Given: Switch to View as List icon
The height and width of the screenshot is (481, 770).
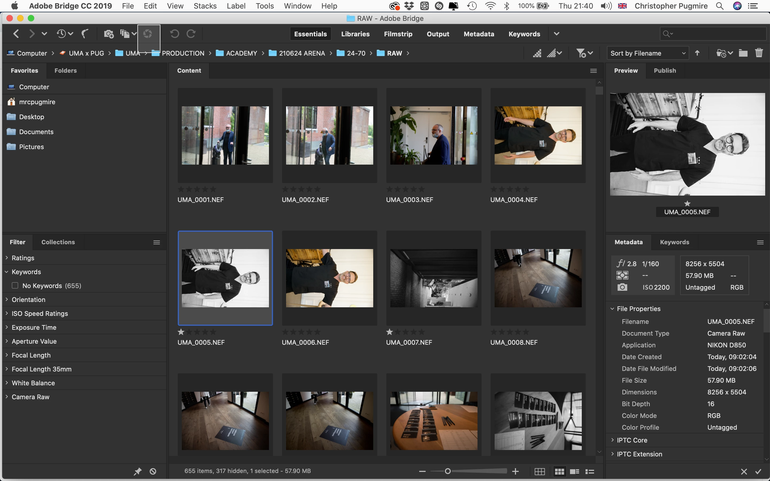Looking at the screenshot, I should (590, 471).
